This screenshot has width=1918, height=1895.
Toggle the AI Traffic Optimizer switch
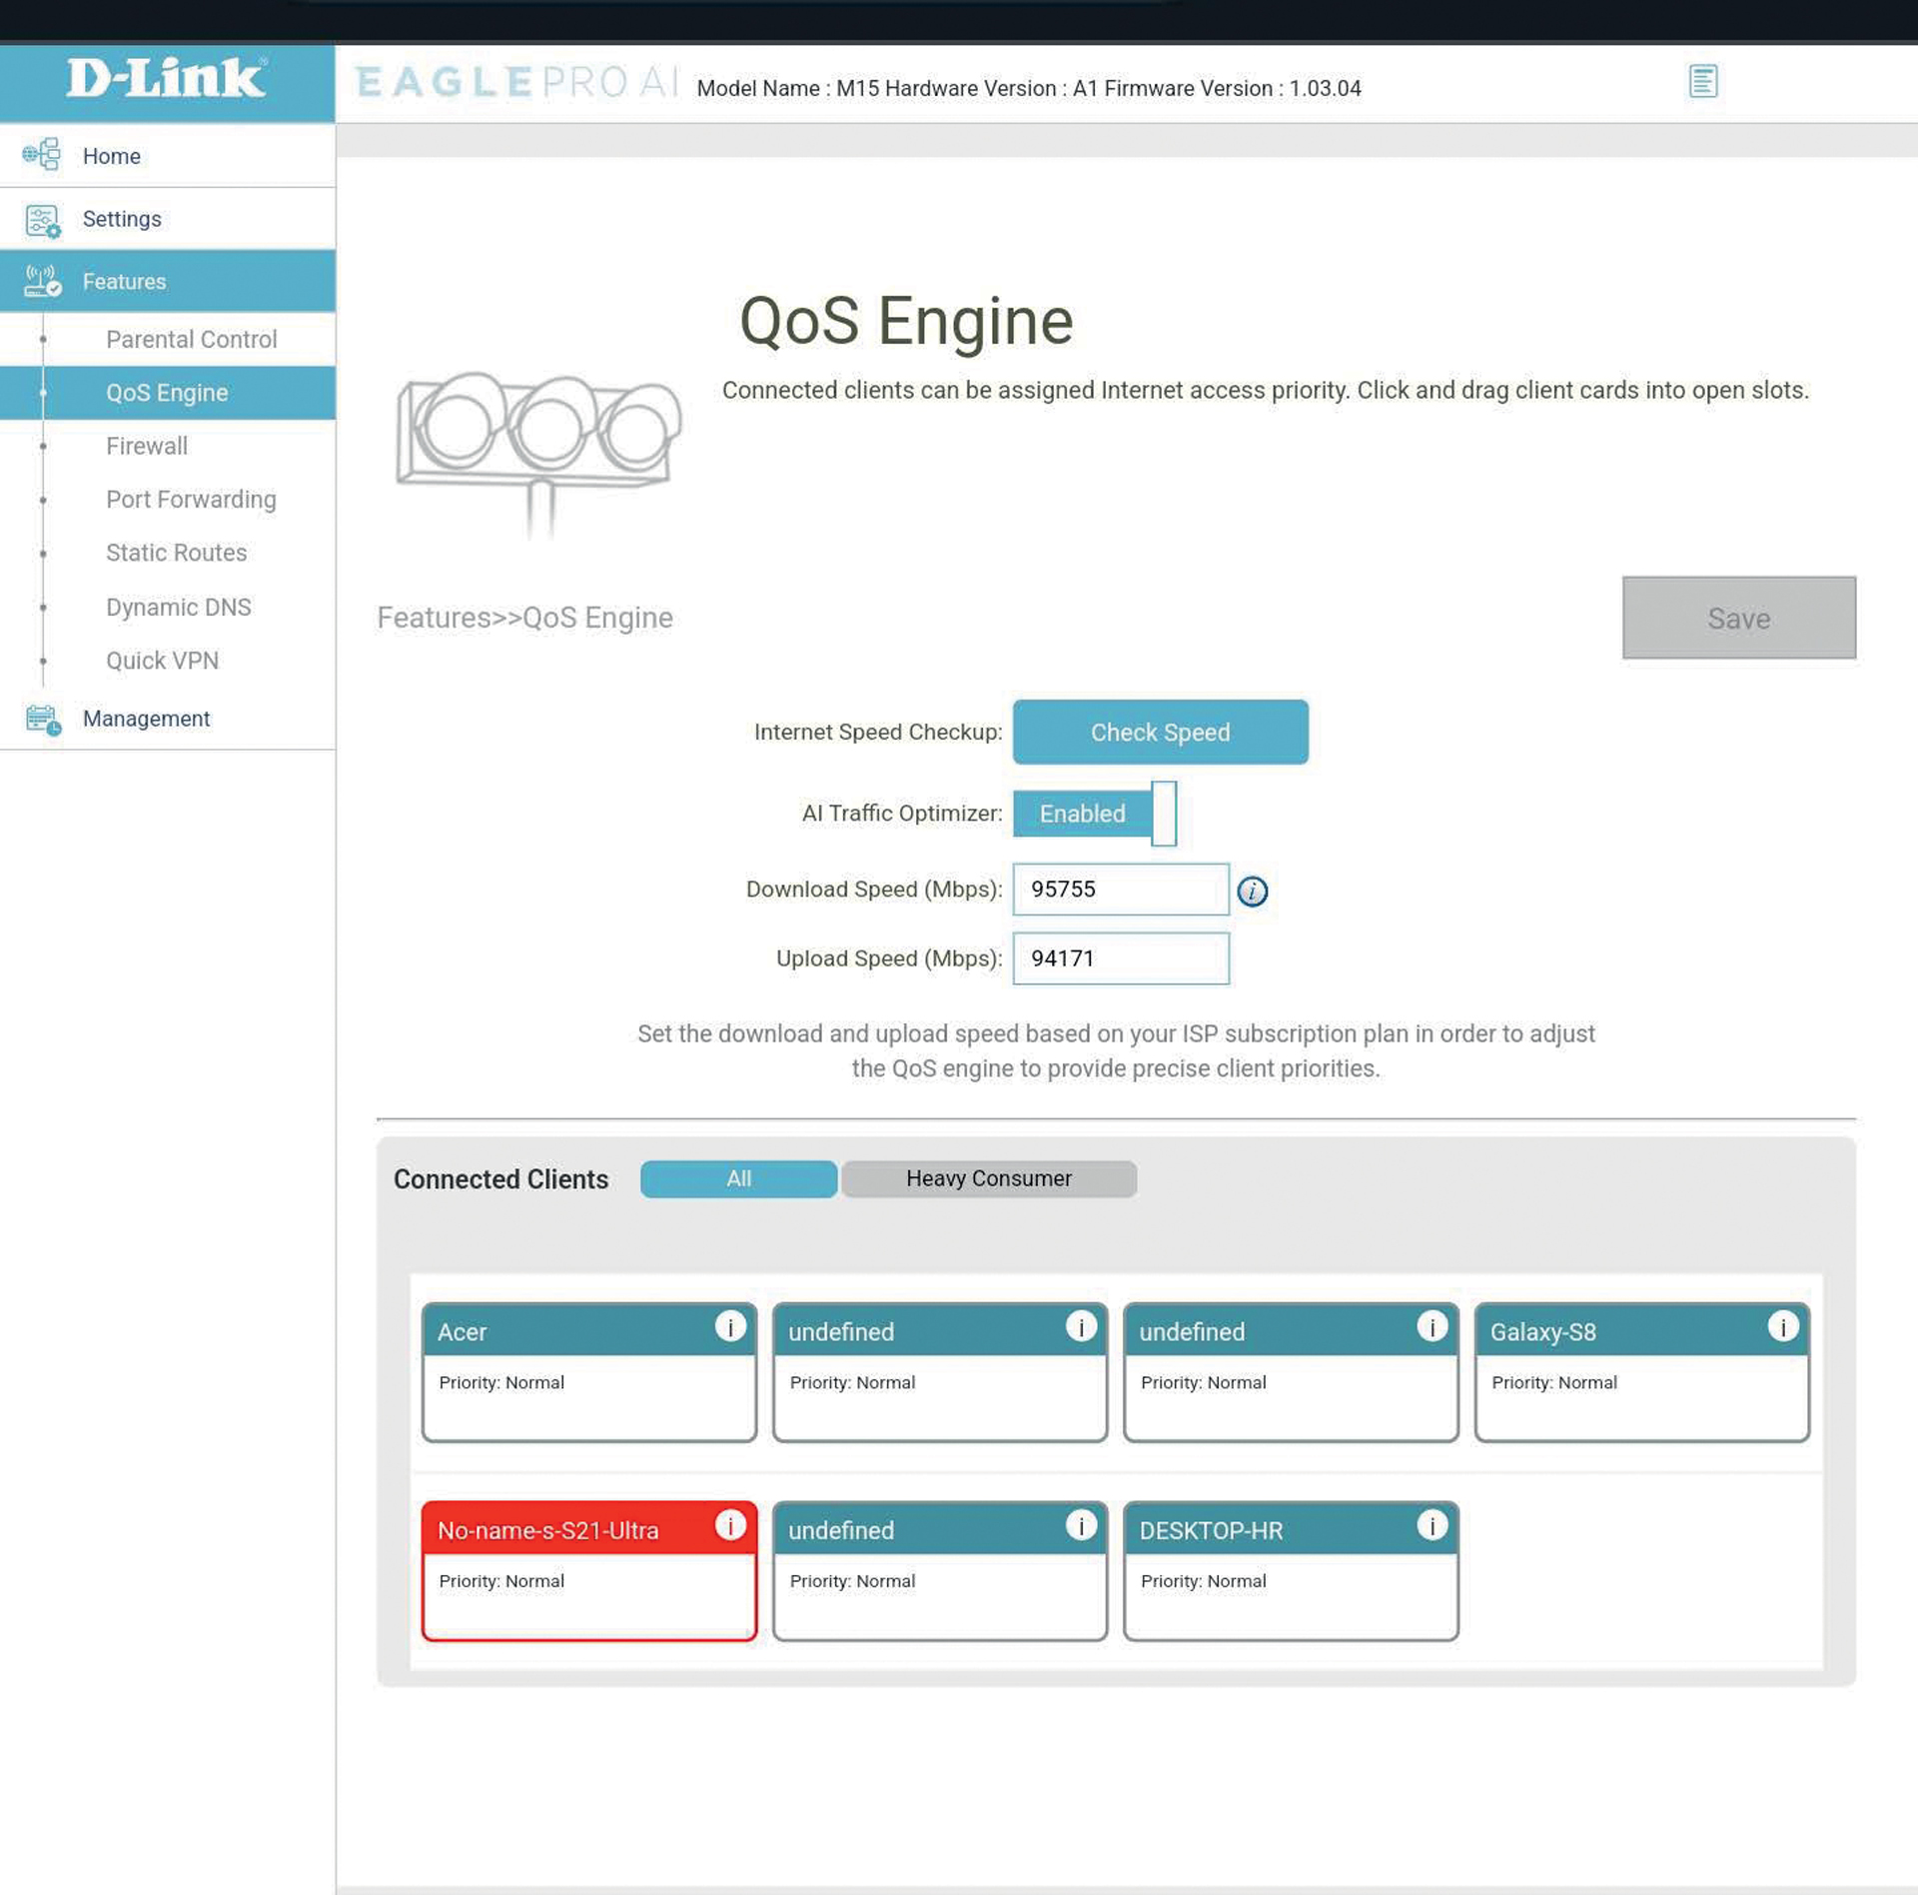pos(1095,814)
